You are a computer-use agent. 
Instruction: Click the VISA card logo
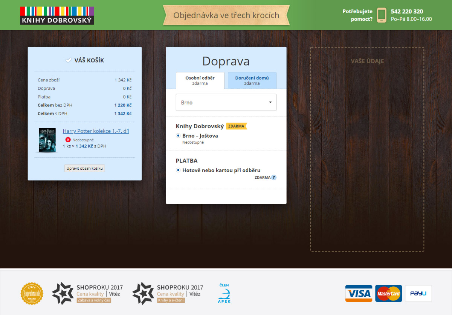359,293
